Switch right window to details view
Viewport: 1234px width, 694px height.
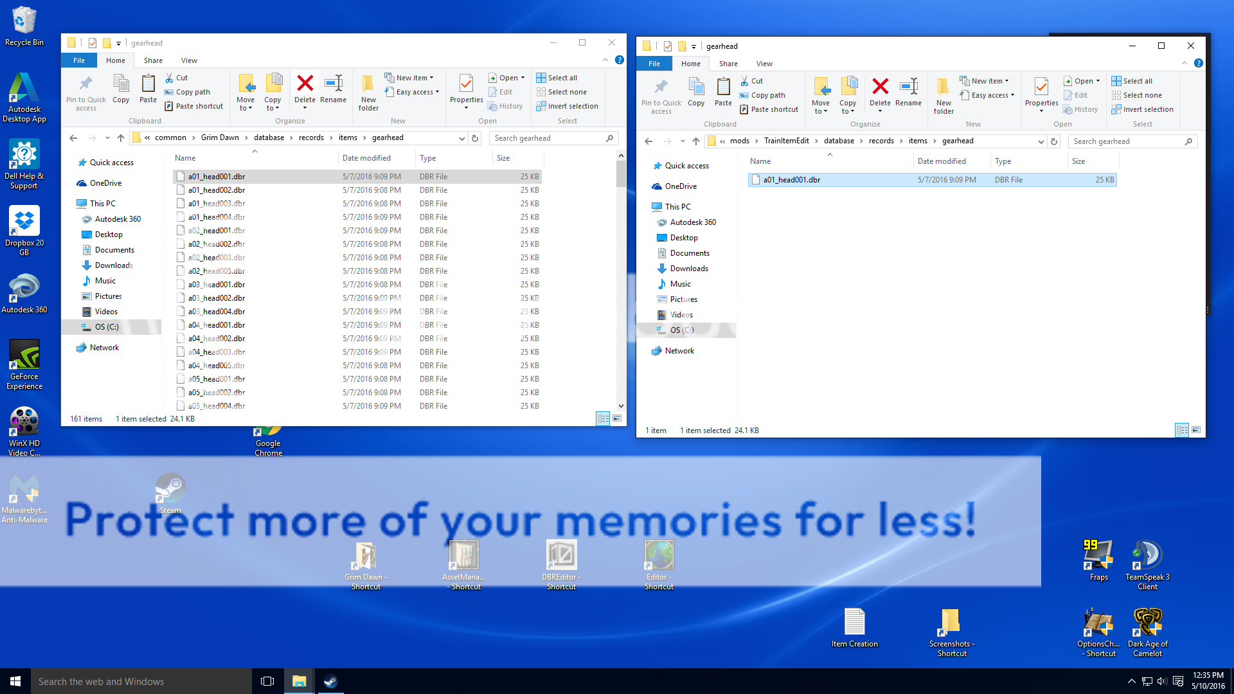1182,430
